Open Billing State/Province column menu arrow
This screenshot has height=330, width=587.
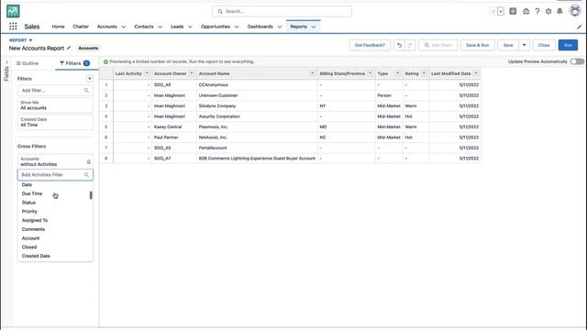(370, 73)
